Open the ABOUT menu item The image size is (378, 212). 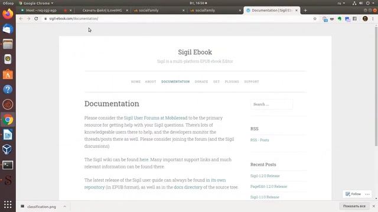pos(151,82)
